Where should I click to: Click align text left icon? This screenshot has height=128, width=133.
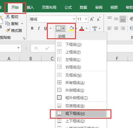click(x=110, y=28)
